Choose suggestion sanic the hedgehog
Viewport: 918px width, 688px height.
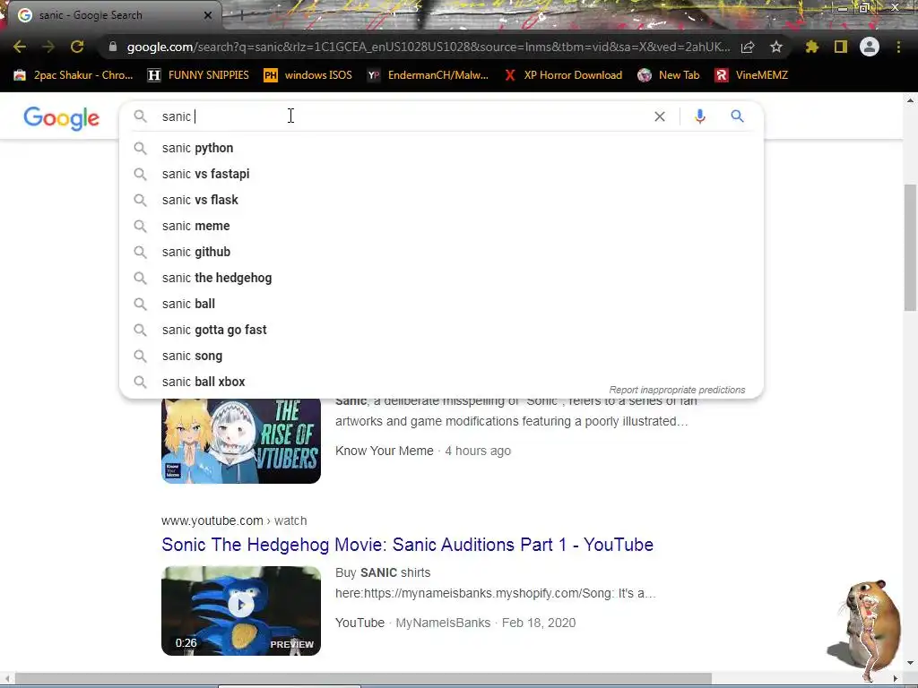[441, 278]
